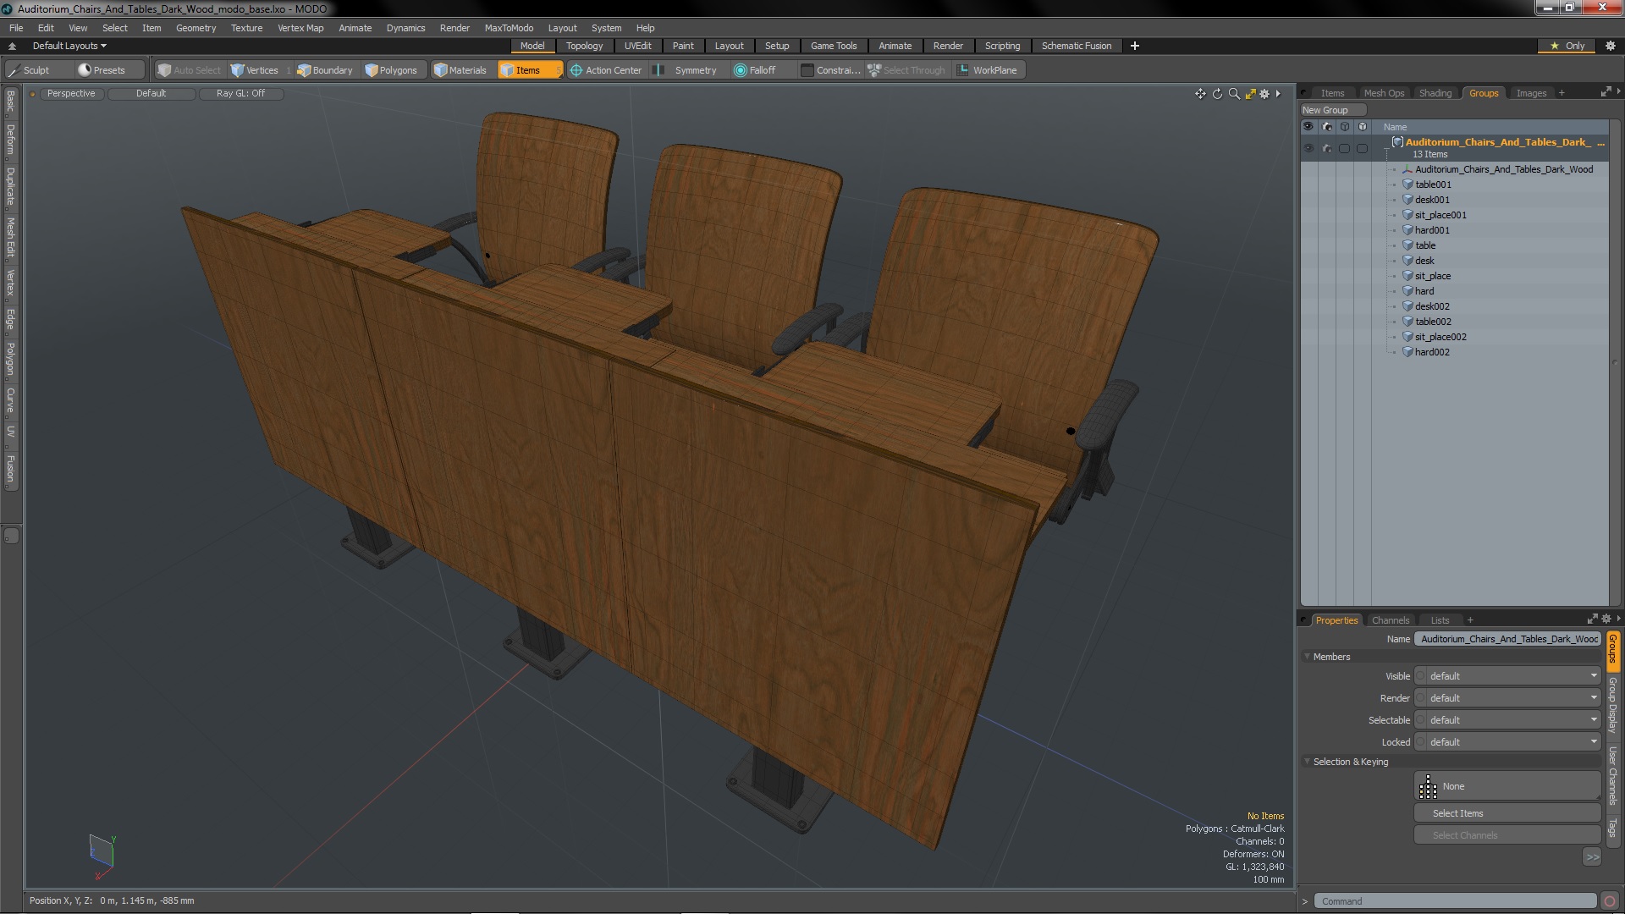Open the viewport settings gear
The width and height of the screenshot is (1625, 914).
[x=1264, y=94]
